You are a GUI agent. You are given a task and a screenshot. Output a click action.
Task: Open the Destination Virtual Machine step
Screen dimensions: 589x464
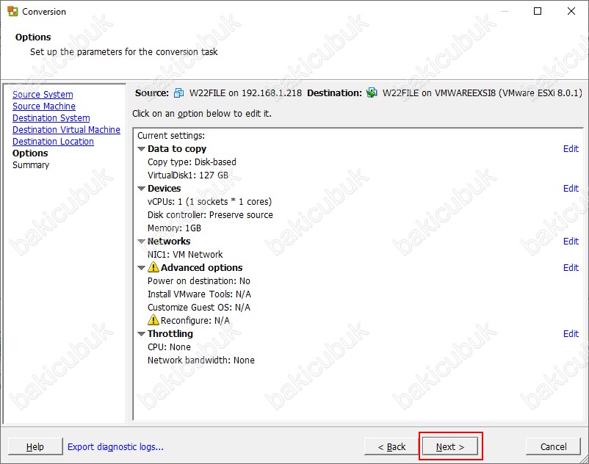coord(67,129)
